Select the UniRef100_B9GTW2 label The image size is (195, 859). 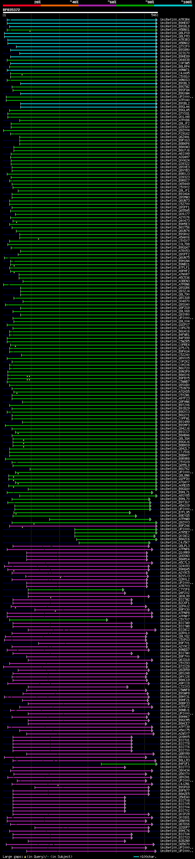pyautogui.click(x=175, y=87)
